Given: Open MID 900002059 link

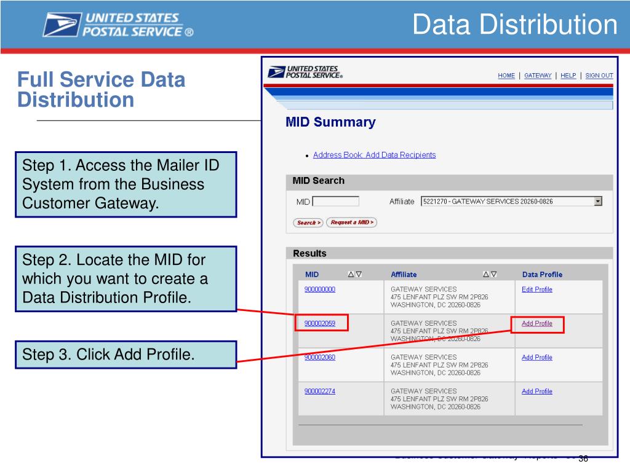Looking at the screenshot, I should pyautogui.click(x=320, y=323).
